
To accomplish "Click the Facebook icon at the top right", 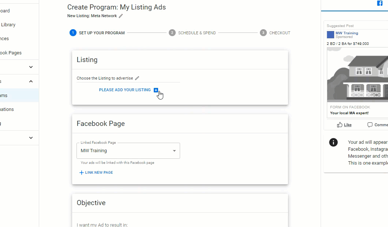I will click(x=380, y=3).
